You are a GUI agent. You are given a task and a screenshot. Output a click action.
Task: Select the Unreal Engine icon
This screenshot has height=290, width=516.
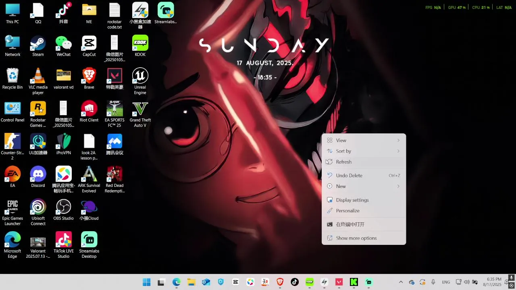coord(140,81)
